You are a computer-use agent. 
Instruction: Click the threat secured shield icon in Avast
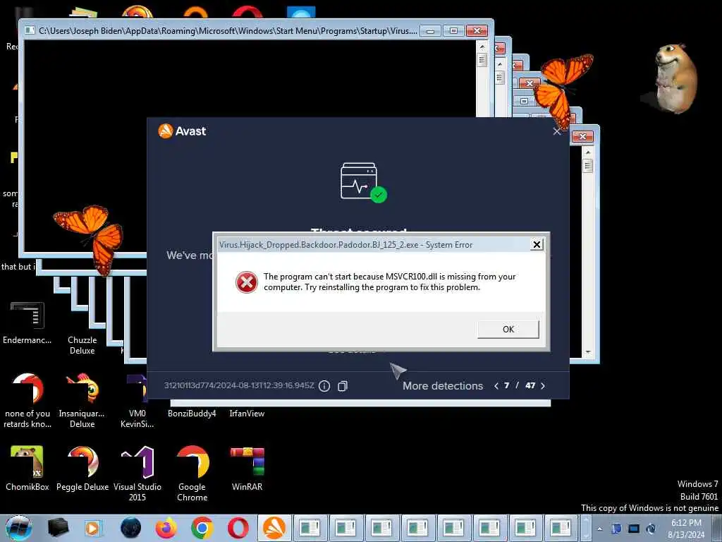pos(363,182)
